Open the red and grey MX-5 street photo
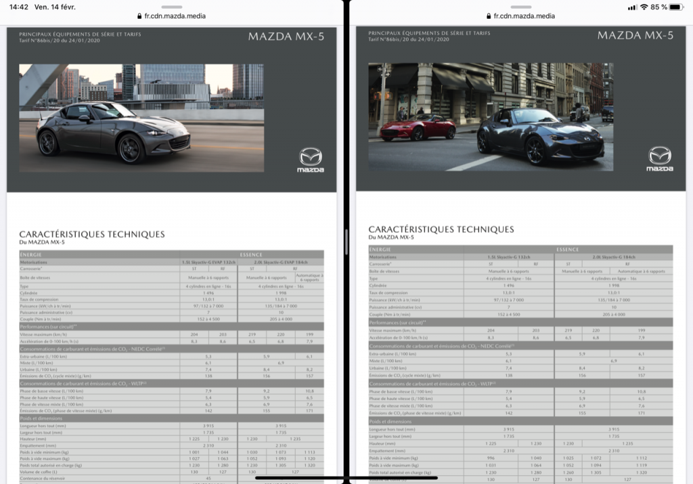Viewport: 693px width, 484px height. [x=491, y=116]
